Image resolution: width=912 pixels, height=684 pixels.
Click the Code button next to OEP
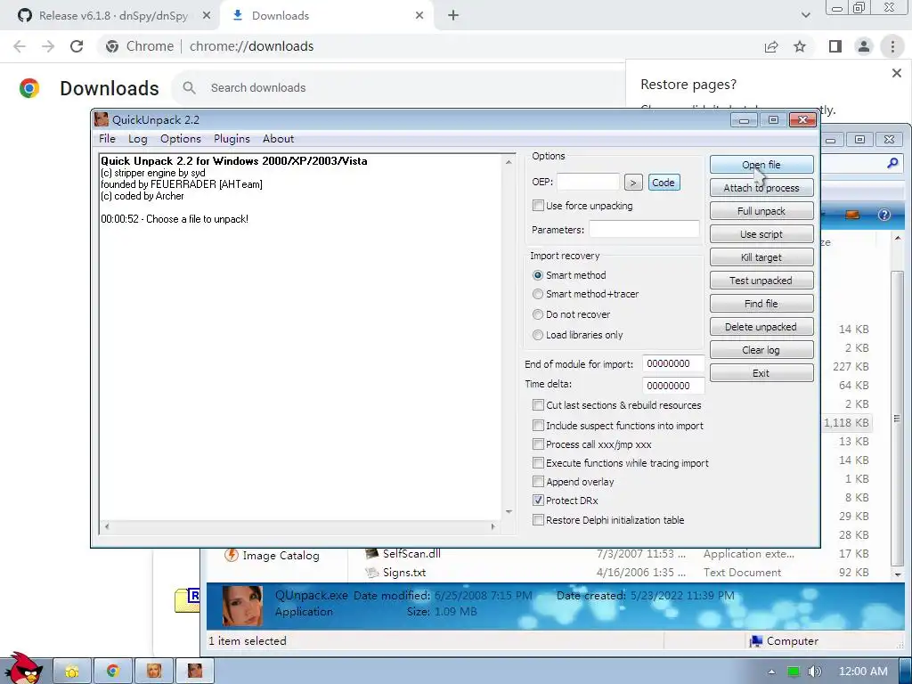[663, 183]
